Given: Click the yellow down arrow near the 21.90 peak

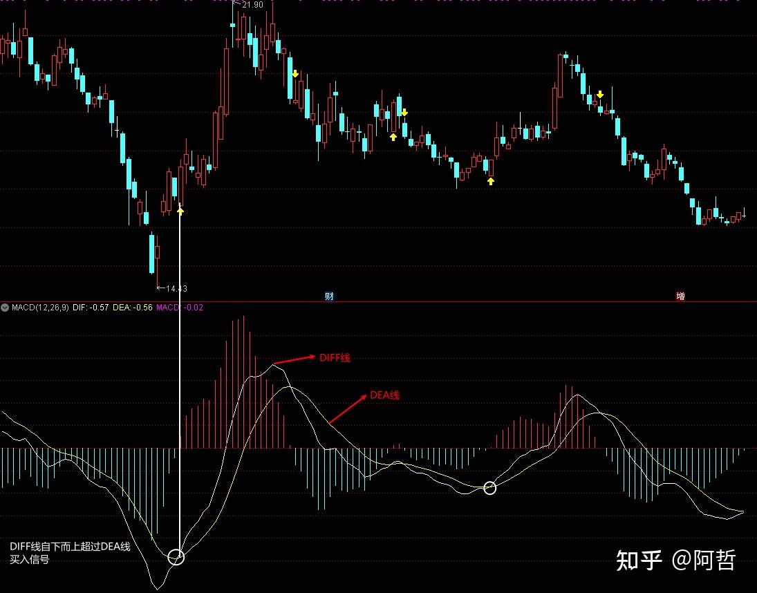Looking at the screenshot, I should pos(296,73).
